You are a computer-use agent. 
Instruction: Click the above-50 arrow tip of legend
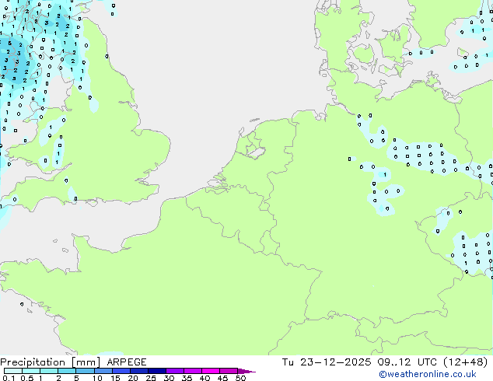[x=247, y=371]
